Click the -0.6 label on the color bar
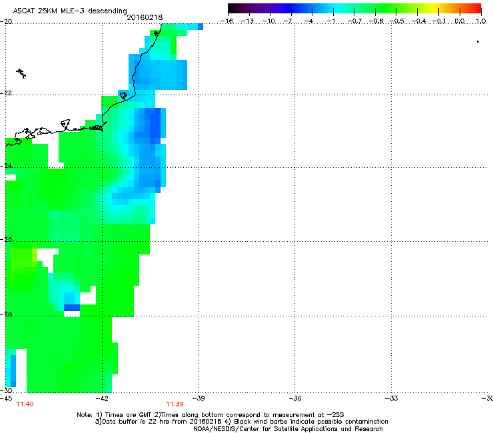Screen dimensions: 493x433 click(376, 21)
